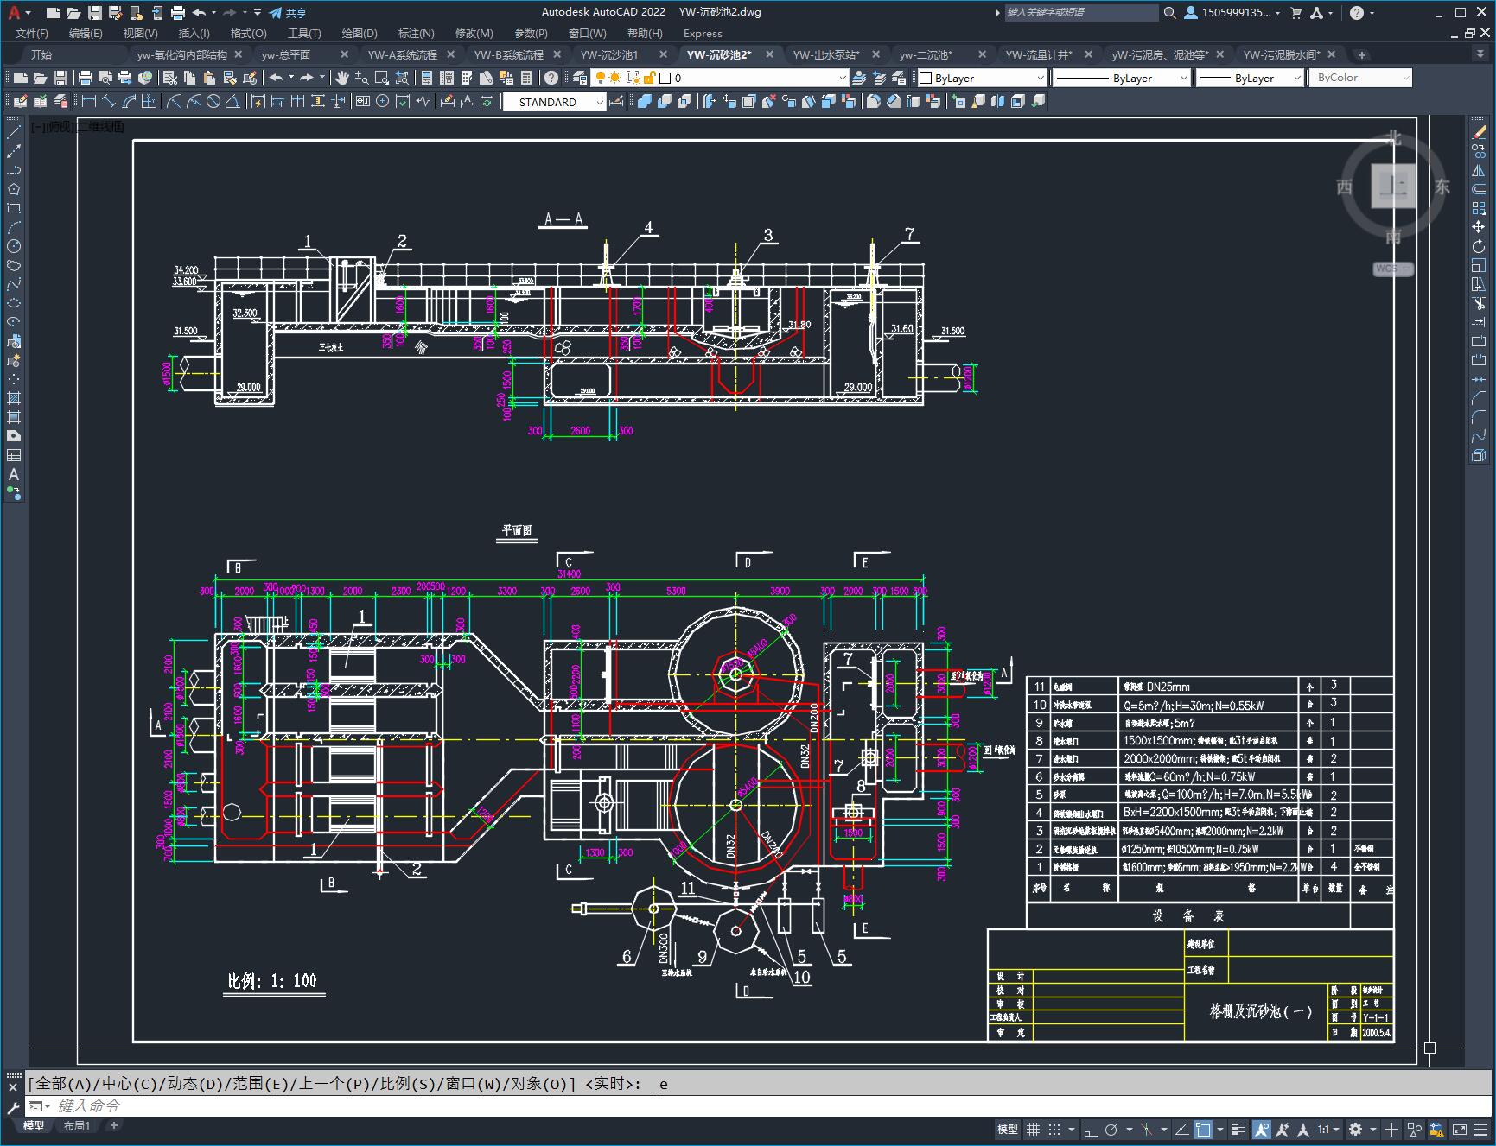Click the Angular dimension tool
The height and width of the screenshot is (1146, 1496).
pyautogui.click(x=232, y=101)
